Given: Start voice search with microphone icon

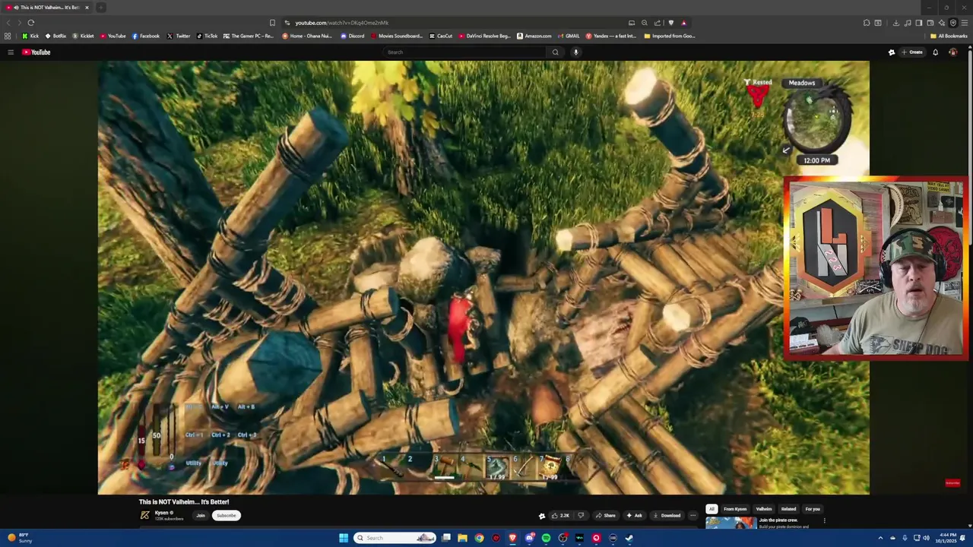Looking at the screenshot, I should [x=576, y=52].
